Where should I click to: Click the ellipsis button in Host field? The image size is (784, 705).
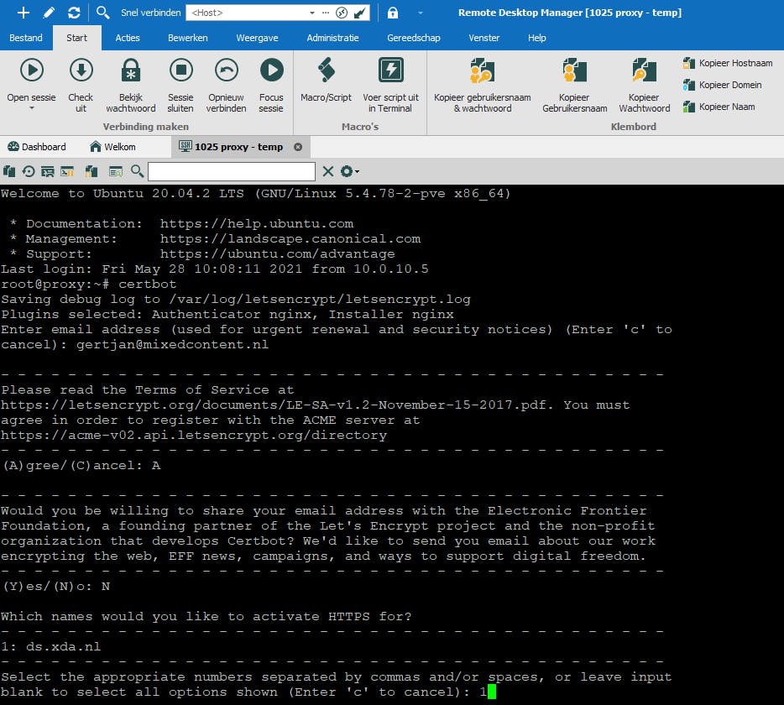tap(326, 13)
